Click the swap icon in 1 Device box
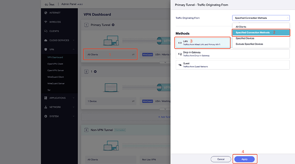This screenshot has height=164, width=295. coord(133,101)
